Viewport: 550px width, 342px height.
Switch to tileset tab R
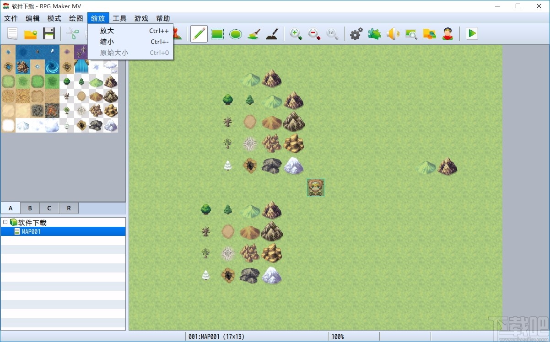coord(69,208)
